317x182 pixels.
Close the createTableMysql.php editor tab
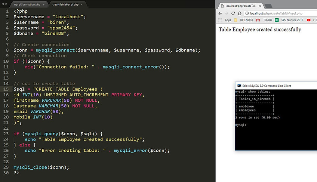coord(81,4)
